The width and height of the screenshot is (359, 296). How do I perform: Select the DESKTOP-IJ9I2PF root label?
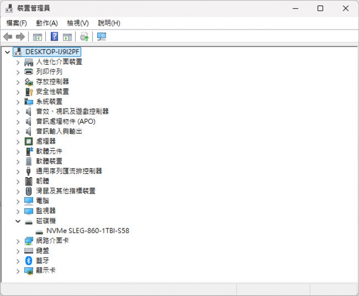point(52,52)
